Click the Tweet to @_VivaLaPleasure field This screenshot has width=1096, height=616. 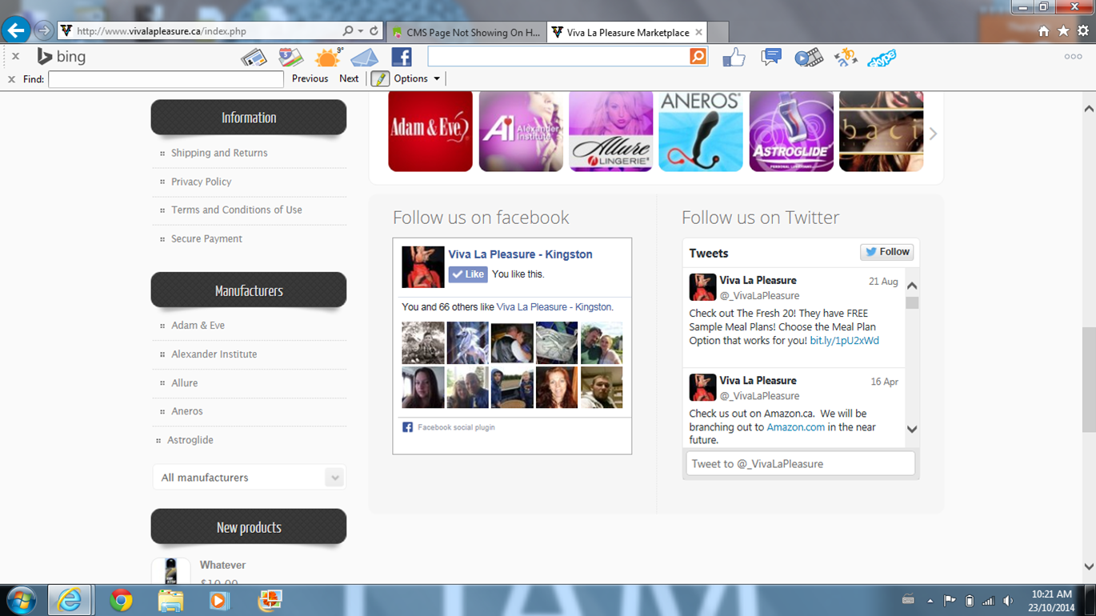pos(800,464)
